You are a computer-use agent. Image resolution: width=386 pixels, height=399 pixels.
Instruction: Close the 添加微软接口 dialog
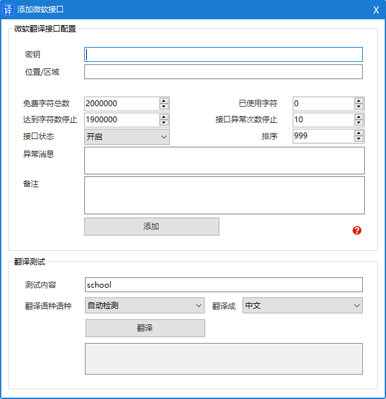point(376,10)
